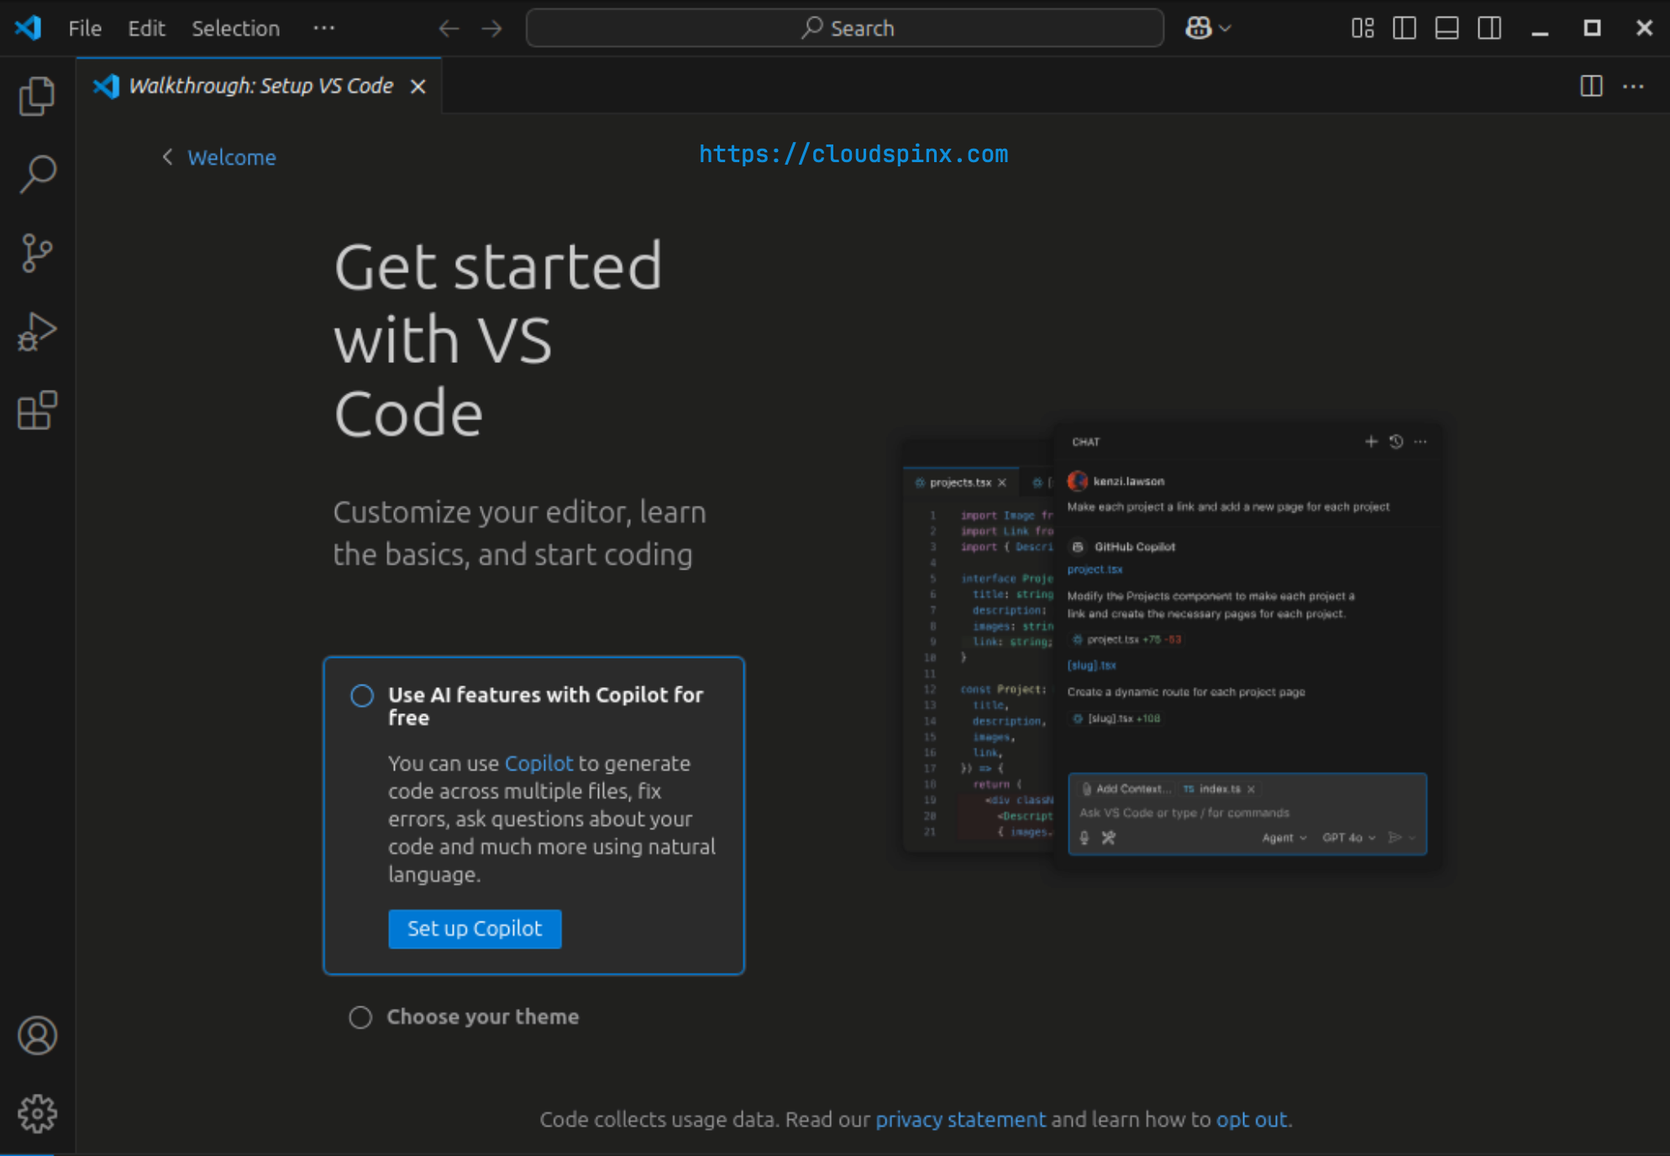Viewport: 1670px width, 1156px height.
Task: Open the Manage settings gear
Action: point(37,1113)
